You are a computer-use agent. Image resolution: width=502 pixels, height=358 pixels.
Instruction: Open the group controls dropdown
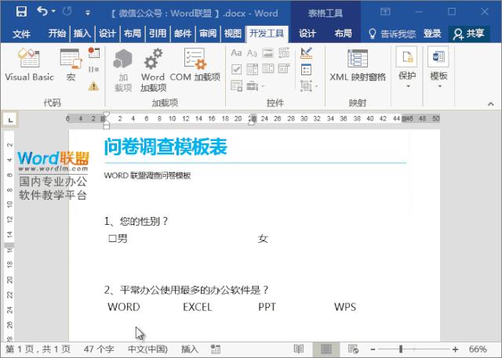pos(309,86)
